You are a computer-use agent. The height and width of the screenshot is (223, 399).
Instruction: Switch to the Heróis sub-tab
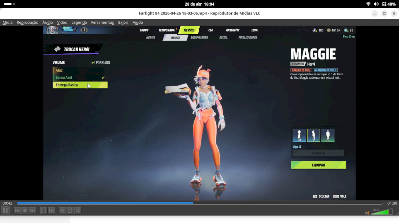151,38
